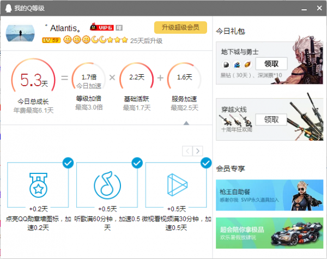Click the orange third DNF gift icon
Viewport: 327px width, 259px height.
tap(247, 64)
